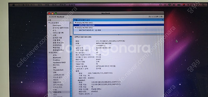Select the APPLE SSD SM128E row
The height and width of the screenshot is (97, 208).
click(119, 25)
